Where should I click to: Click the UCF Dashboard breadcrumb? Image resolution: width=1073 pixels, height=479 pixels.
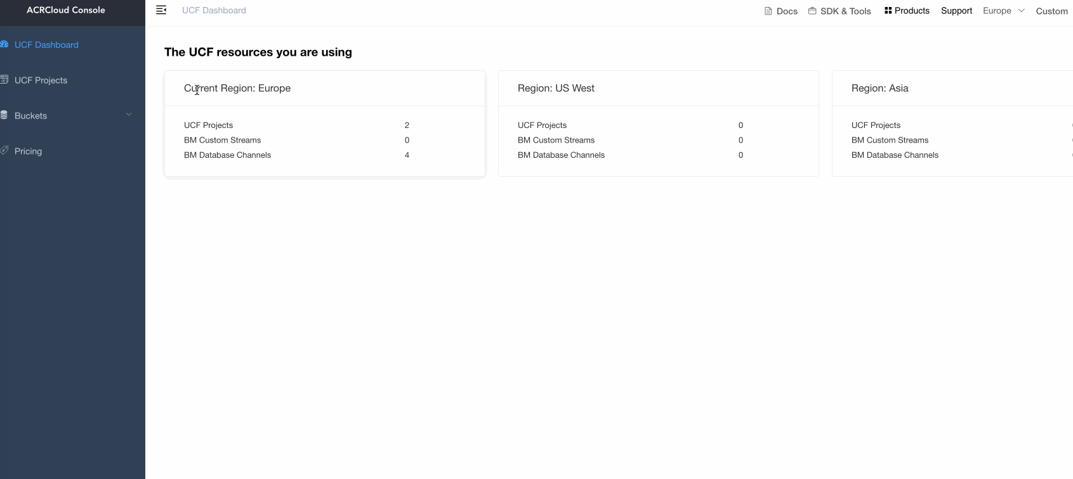click(214, 11)
